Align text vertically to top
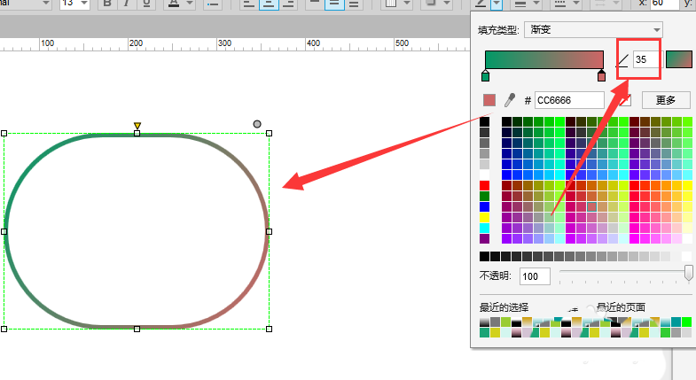696x380 pixels. [315, 4]
